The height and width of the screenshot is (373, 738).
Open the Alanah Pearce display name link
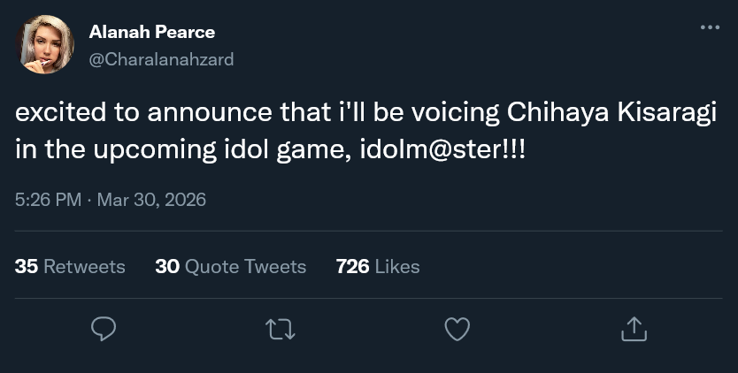(x=151, y=33)
